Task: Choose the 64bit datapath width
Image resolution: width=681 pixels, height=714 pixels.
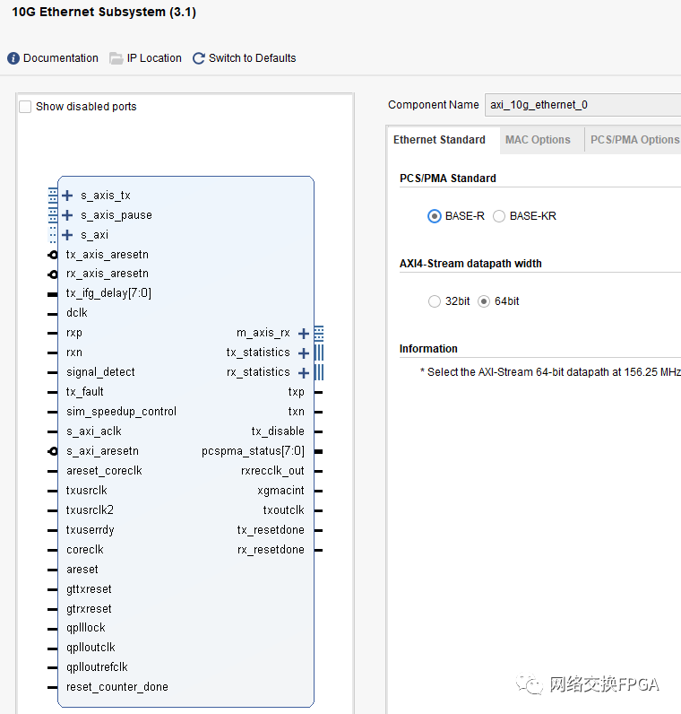Action: click(x=484, y=301)
